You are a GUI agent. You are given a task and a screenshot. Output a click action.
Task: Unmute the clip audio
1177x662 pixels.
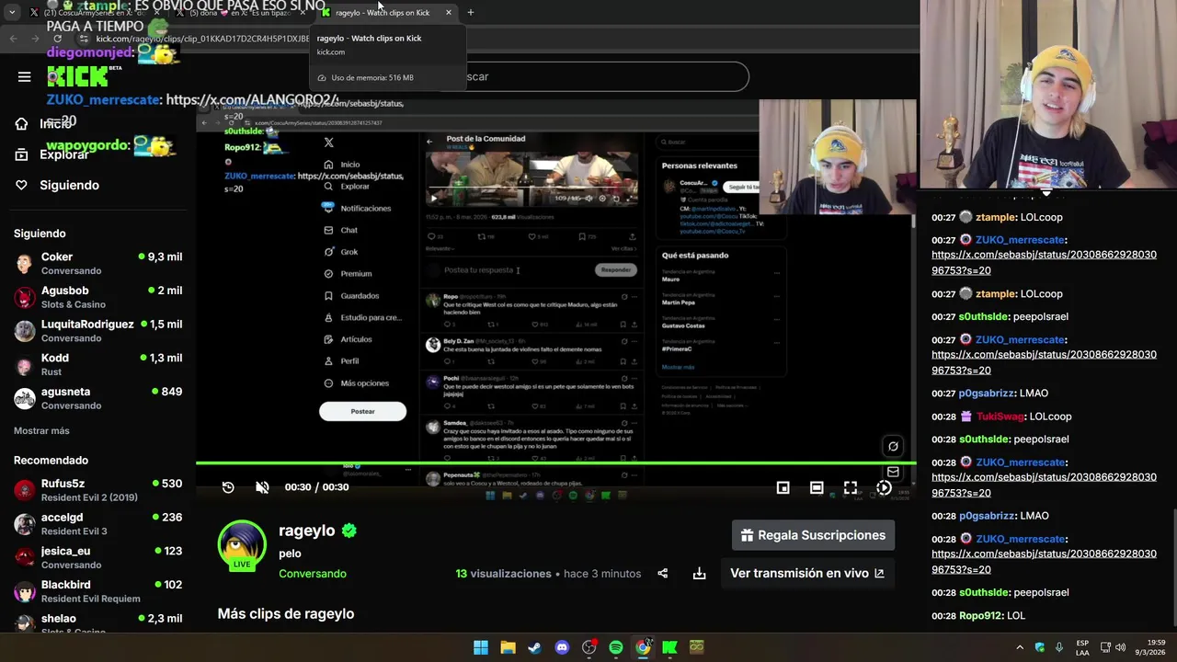(262, 487)
